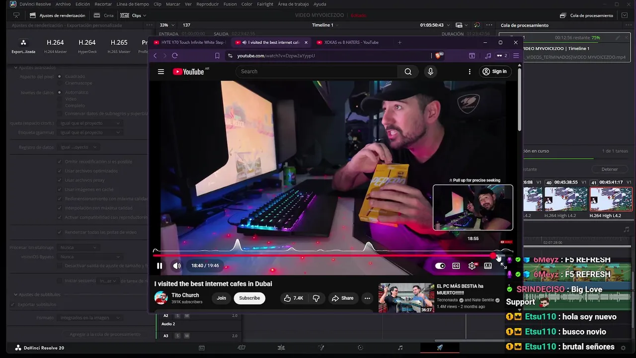Toggle Renderizar todas las pistas de video
Image resolution: width=636 pixels, height=358 pixels.
coord(60,232)
